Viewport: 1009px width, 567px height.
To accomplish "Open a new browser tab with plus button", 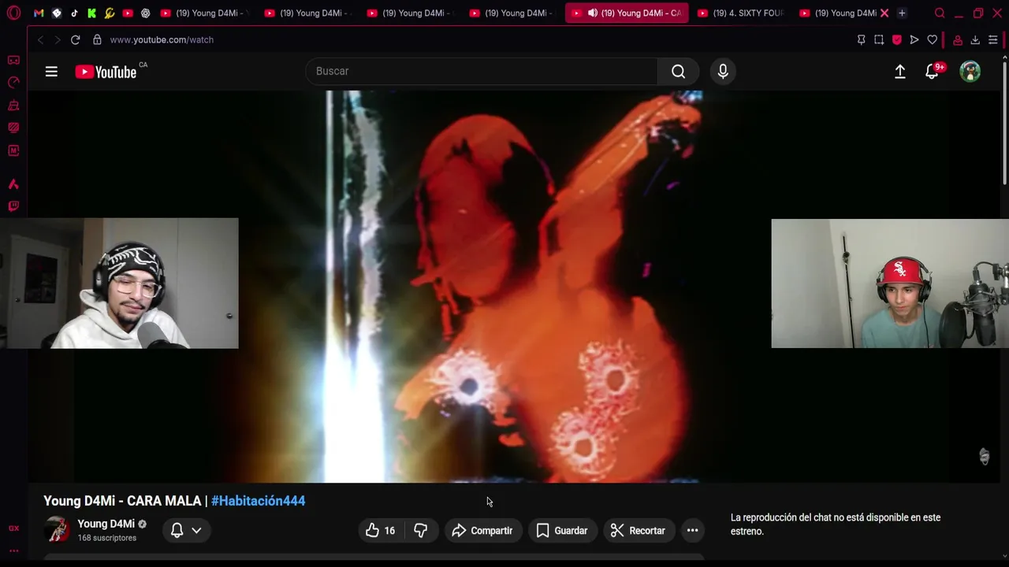I will click(x=902, y=13).
